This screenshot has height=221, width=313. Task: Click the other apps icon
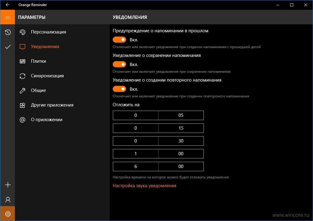22,105
